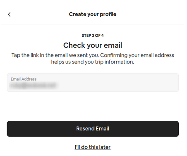Click the Confirming your email address sentence
Screen dimensions: 187x156
[137, 55]
